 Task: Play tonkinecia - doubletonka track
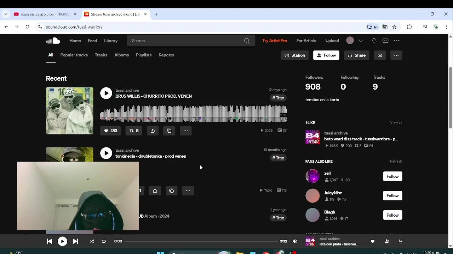click(106, 153)
